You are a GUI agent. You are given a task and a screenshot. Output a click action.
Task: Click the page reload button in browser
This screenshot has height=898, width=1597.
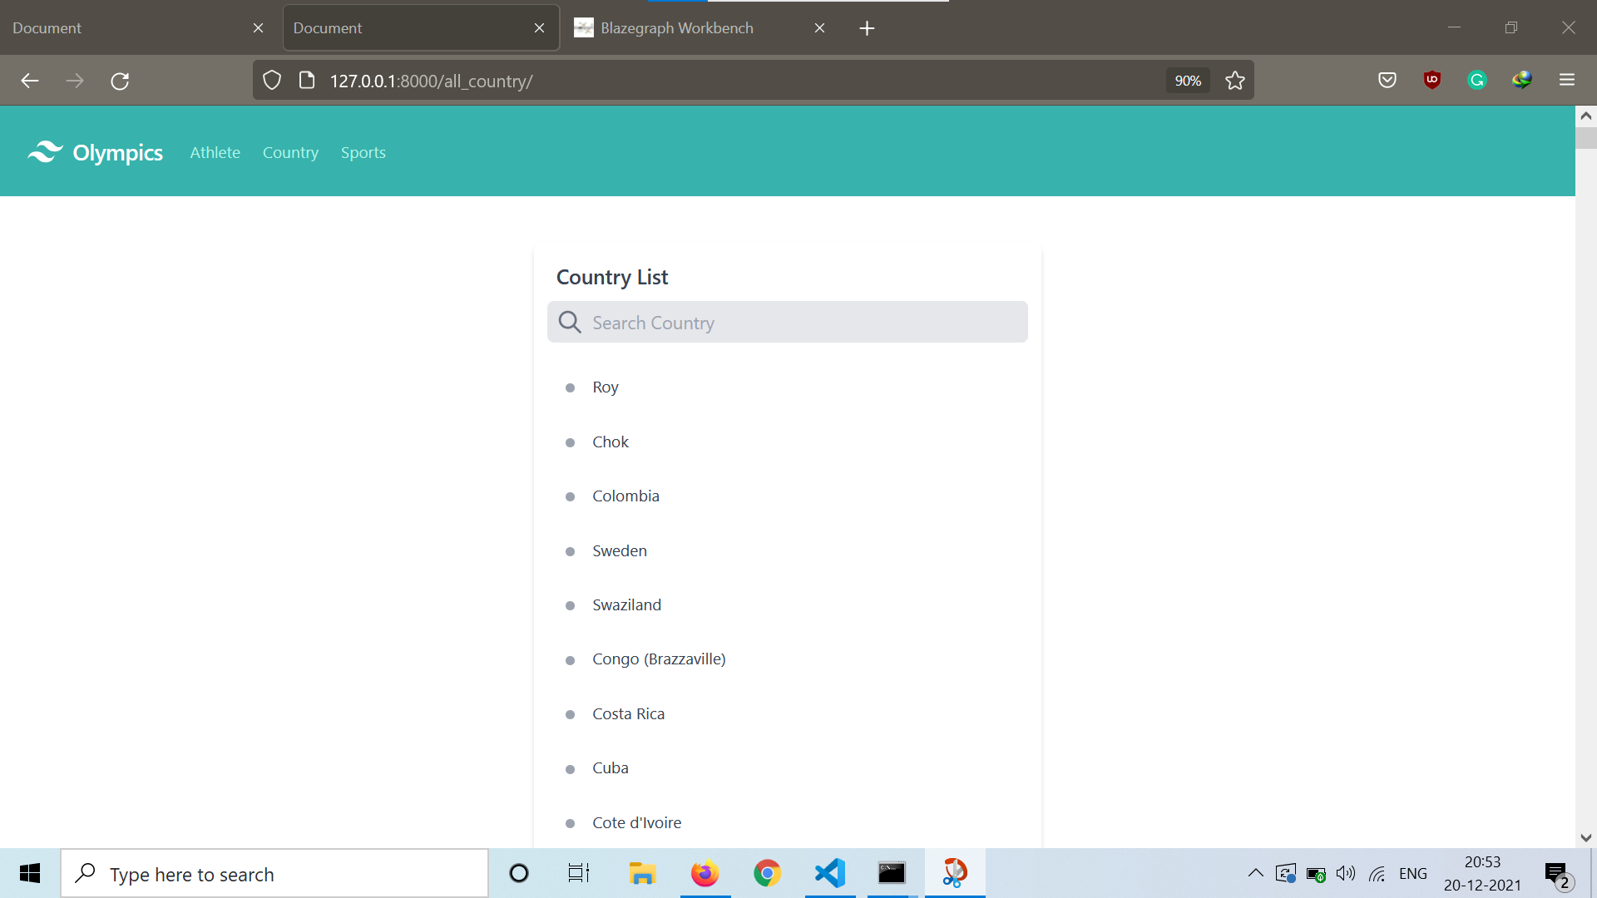pyautogui.click(x=120, y=80)
